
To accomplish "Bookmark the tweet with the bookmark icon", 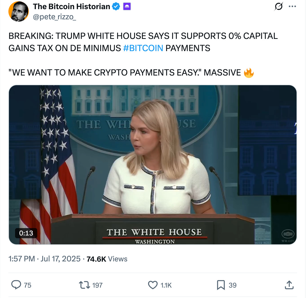I will (221, 285).
